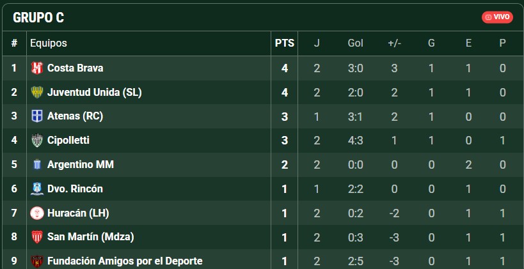Click the Juventud Unida (SL) crest icon
The width and height of the screenshot is (524, 269).
pyautogui.click(x=36, y=92)
